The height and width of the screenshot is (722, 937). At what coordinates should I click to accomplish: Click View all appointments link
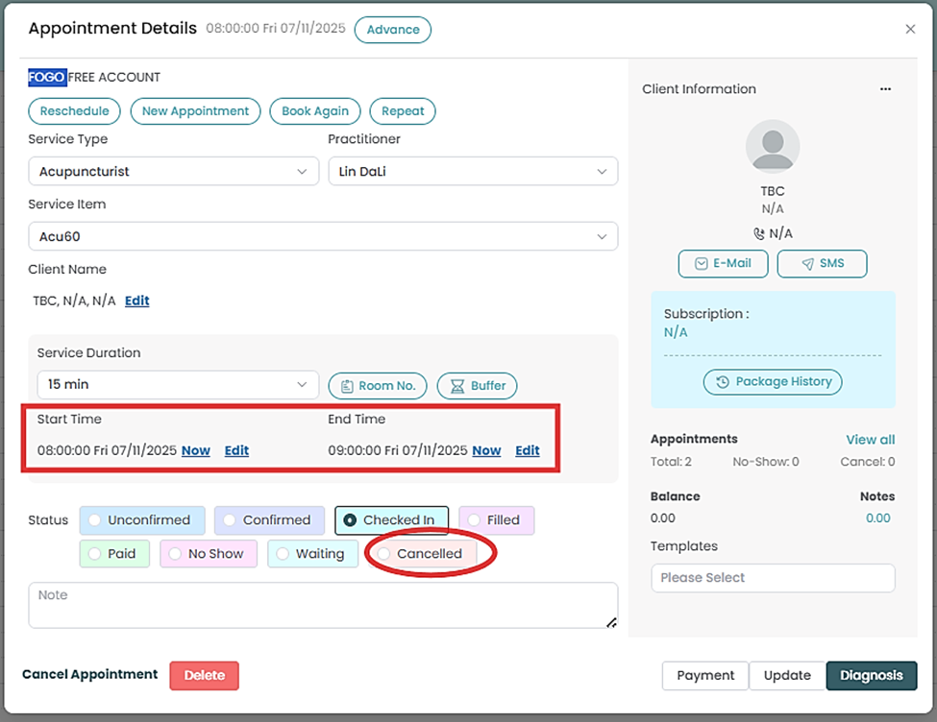pyautogui.click(x=870, y=440)
